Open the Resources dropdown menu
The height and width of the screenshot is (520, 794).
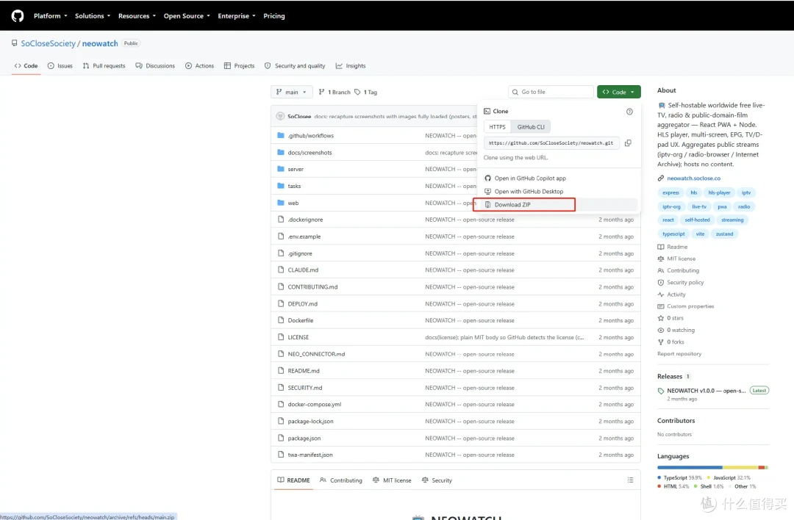137,16
